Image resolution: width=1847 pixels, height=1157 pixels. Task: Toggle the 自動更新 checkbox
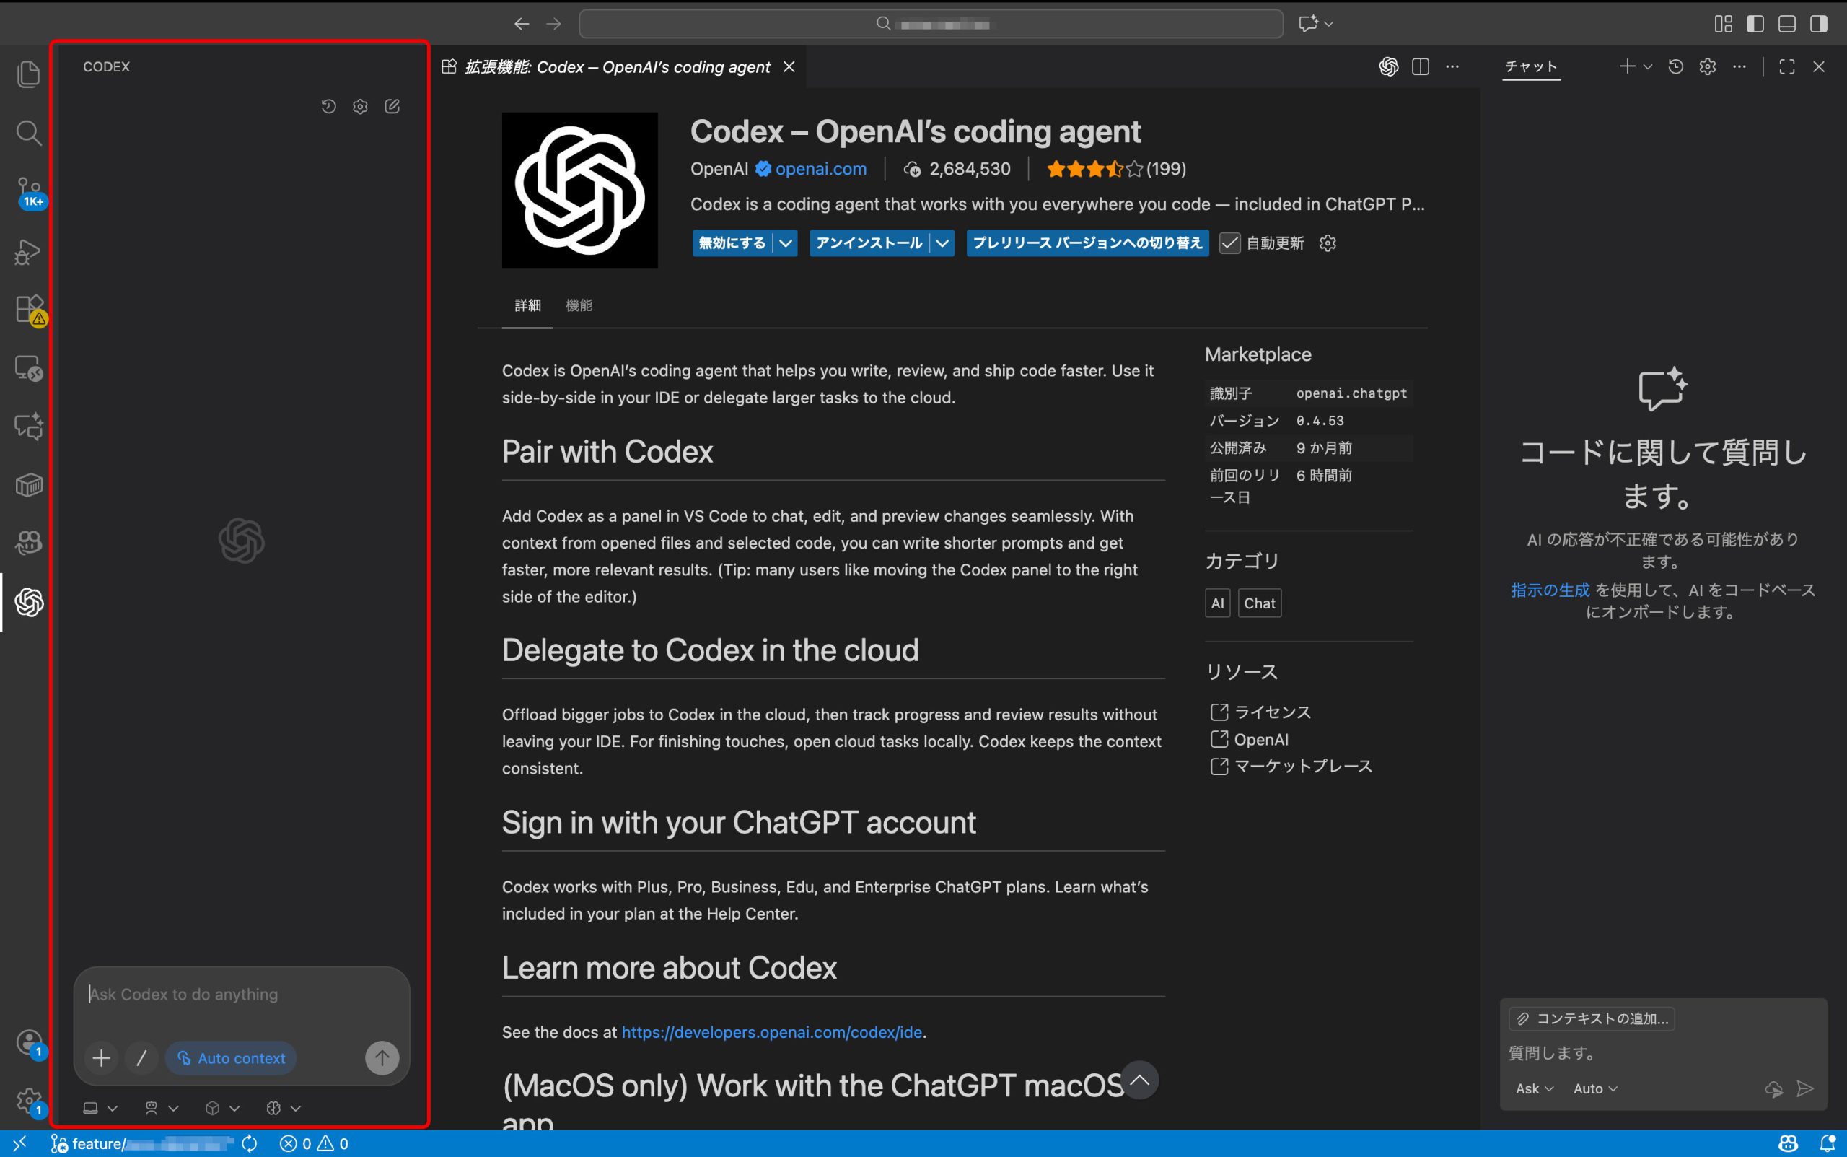click(x=1229, y=243)
